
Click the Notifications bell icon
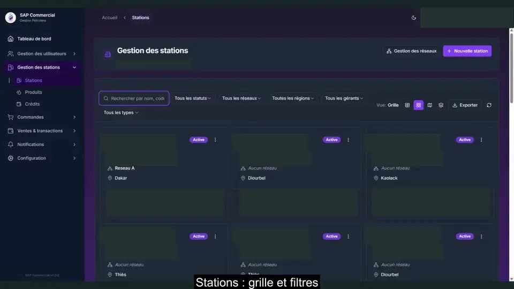point(11,144)
